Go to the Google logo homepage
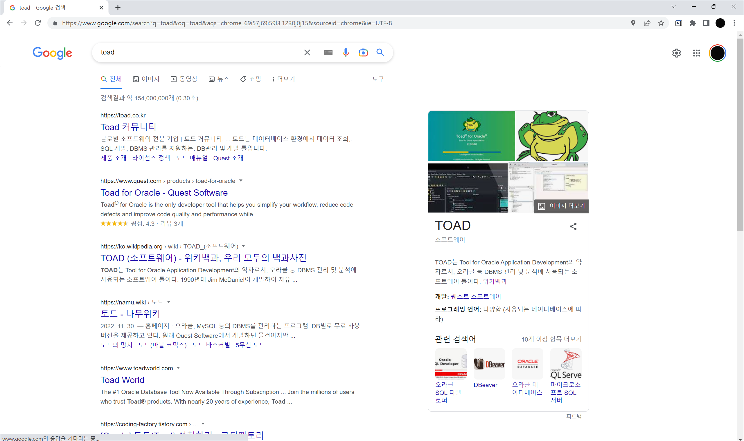This screenshot has height=441, width=744. [x=52, y=53]
